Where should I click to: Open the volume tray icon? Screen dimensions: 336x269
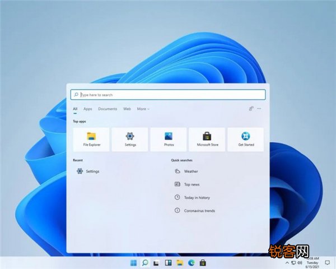coord(300,263)
